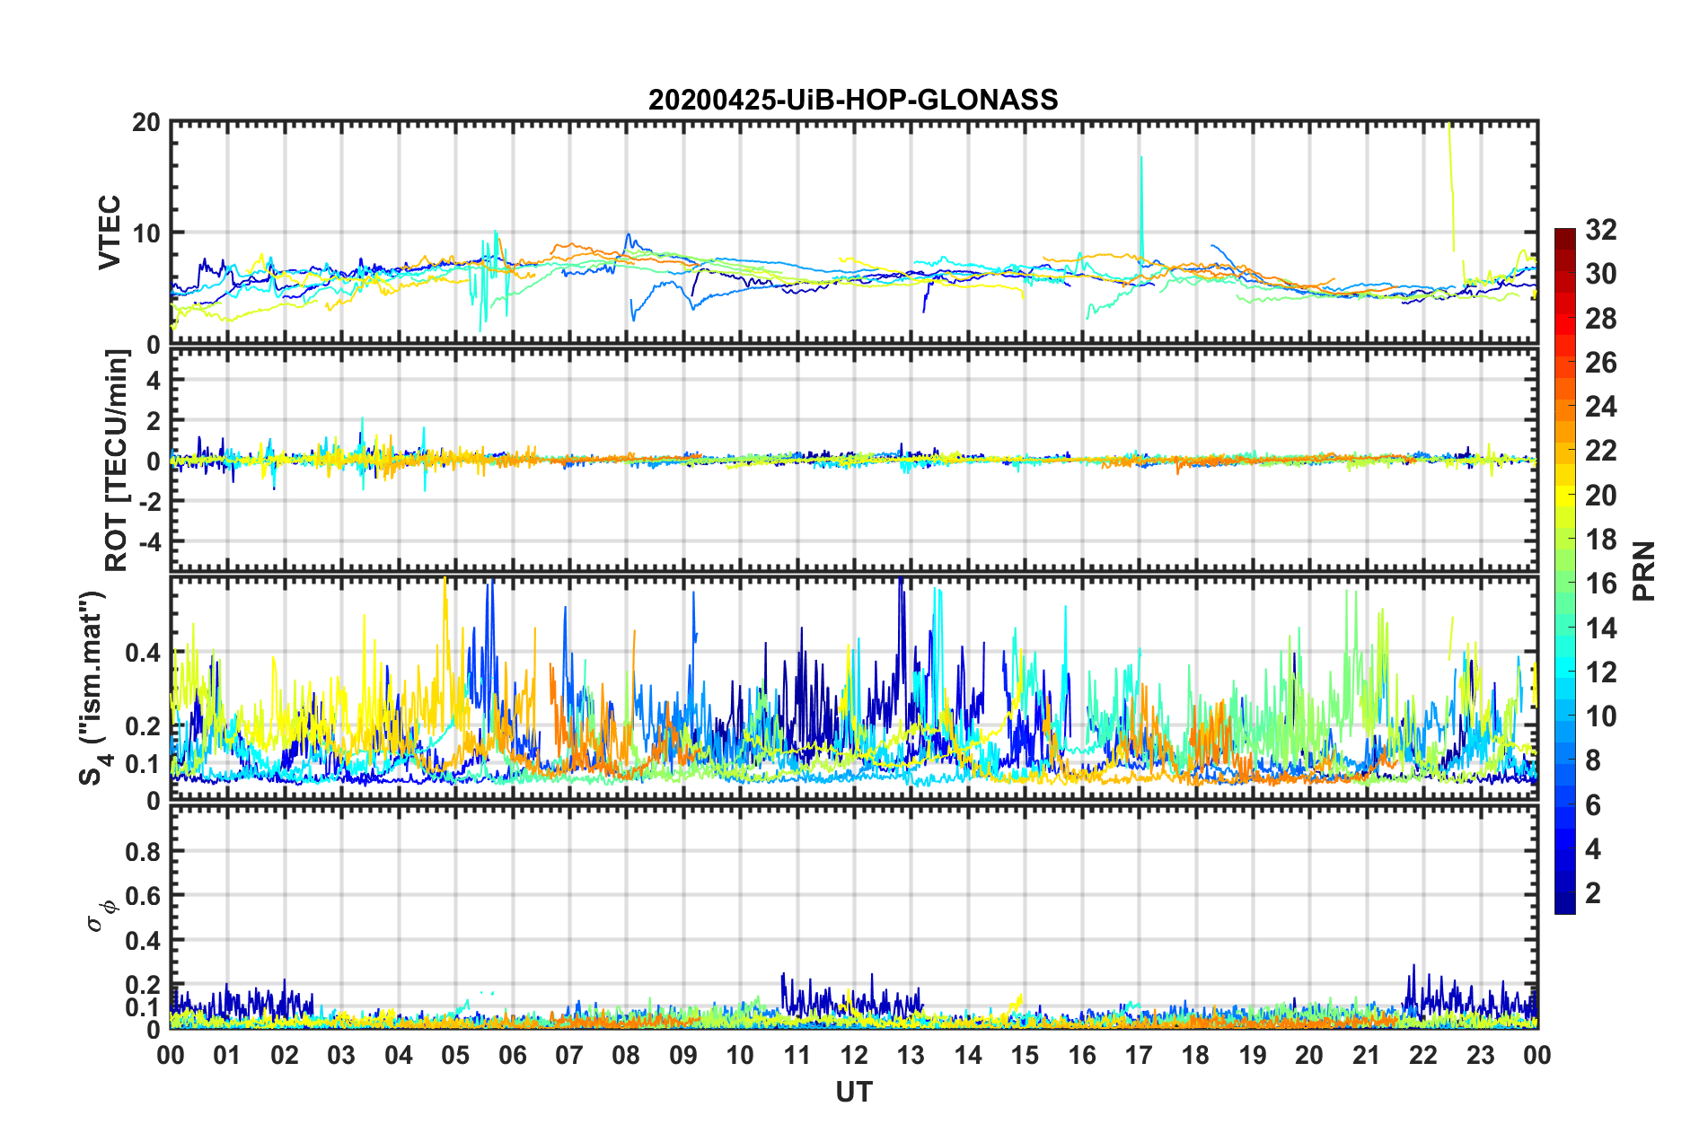
Task: Click PRN colorbar tick label 8
Action: click(1593, 760)
